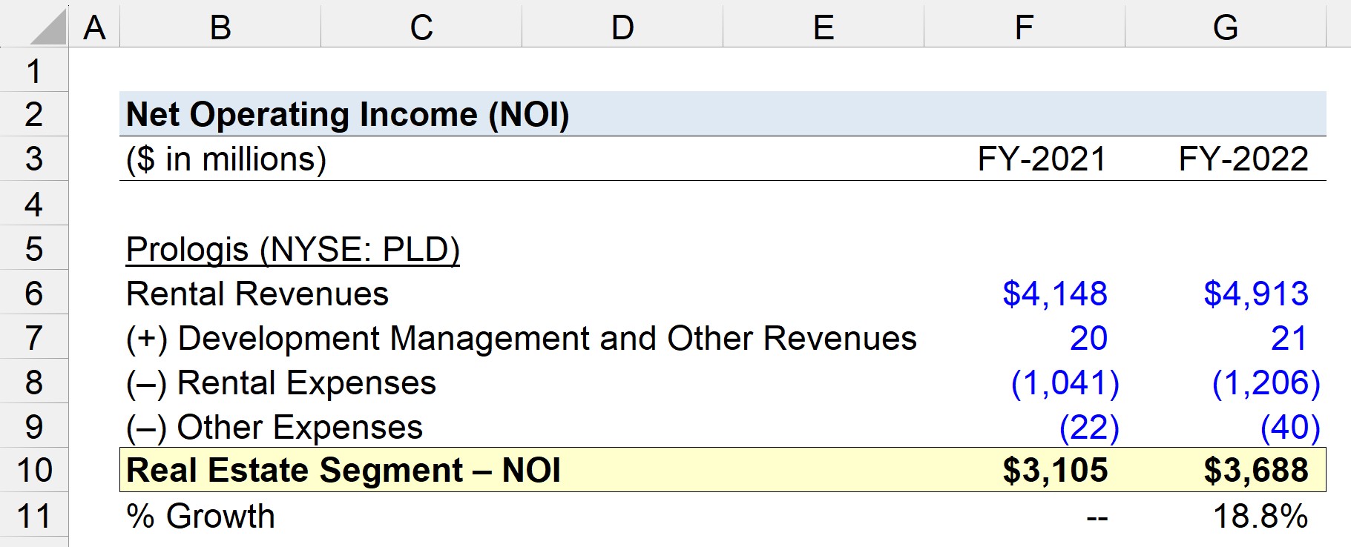Image resolution: width=1351 pixels, height=547 pixels.
Task: Click the 'FY-2021' column heading cell
Action: (1042, 159)
